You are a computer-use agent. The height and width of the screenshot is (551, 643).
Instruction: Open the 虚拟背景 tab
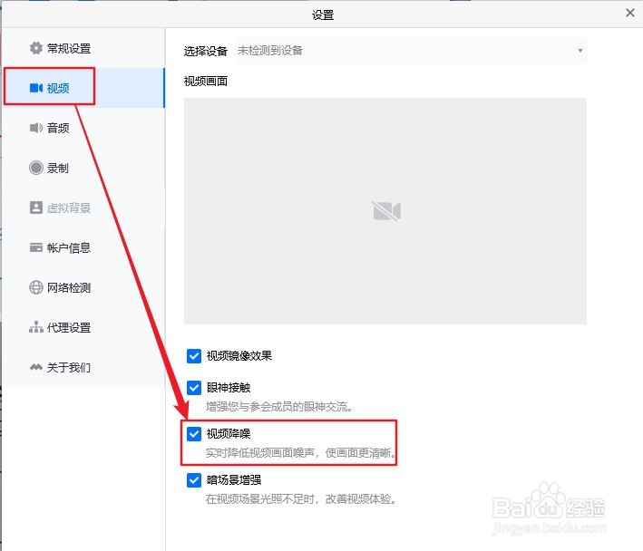coord(83,208)
